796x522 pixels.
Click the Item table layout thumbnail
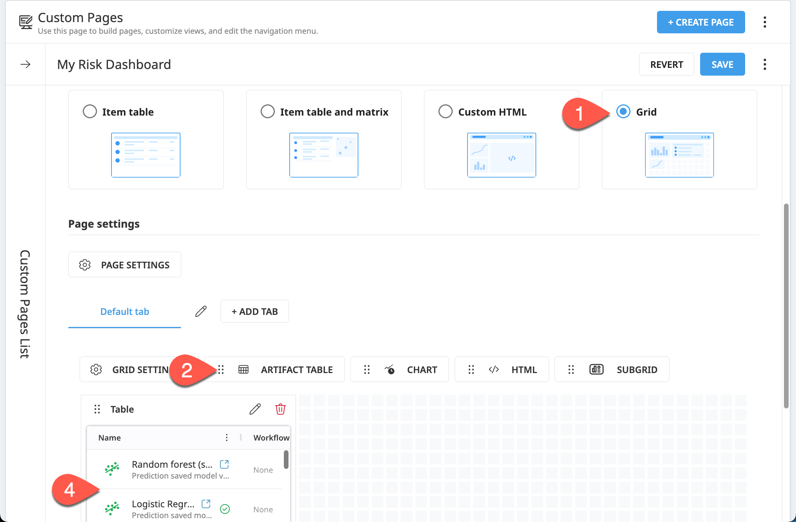(146, 155)
